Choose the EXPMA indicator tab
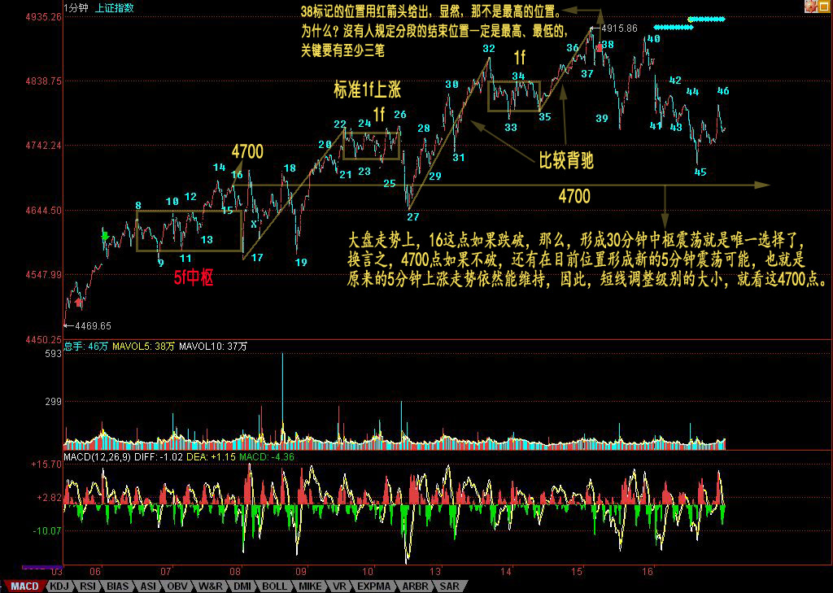 tap(373, 586)
